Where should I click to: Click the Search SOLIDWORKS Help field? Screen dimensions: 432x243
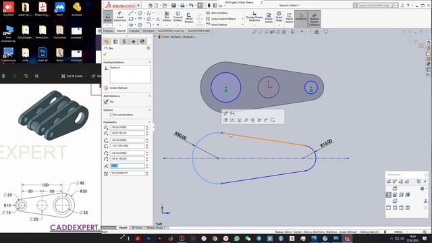point(373,5)
